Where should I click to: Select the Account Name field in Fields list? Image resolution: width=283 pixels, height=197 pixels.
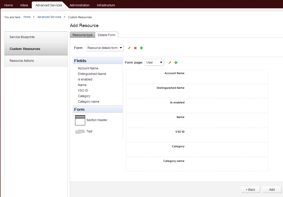pyautogui.click(x=88, y=68)
